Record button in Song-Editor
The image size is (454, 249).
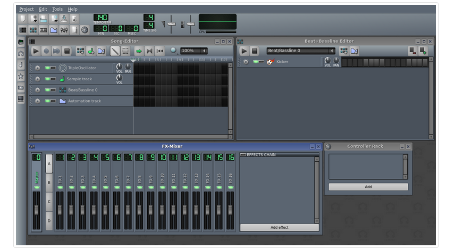tap(46, 51)
